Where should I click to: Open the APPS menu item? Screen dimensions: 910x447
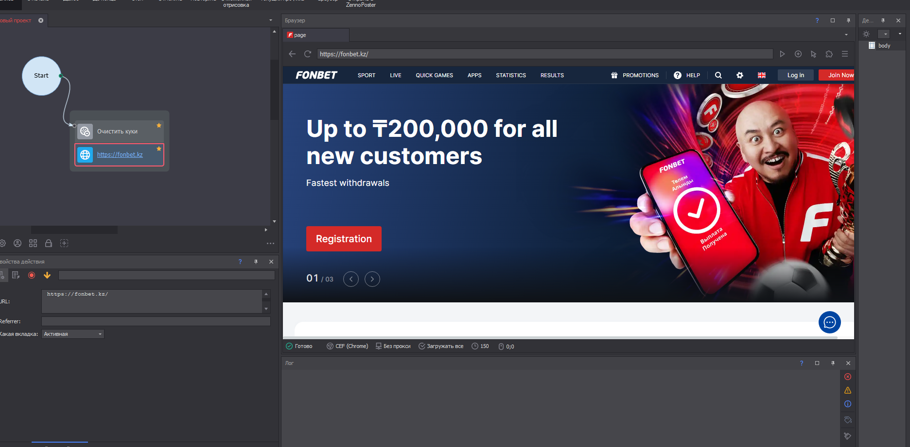[x=474, y=75]
